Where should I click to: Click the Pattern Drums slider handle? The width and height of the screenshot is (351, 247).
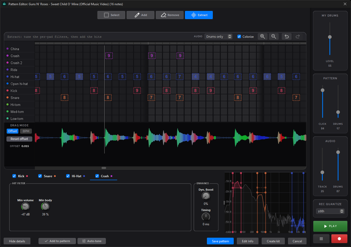pyautogui.click(x=338, y=112)
